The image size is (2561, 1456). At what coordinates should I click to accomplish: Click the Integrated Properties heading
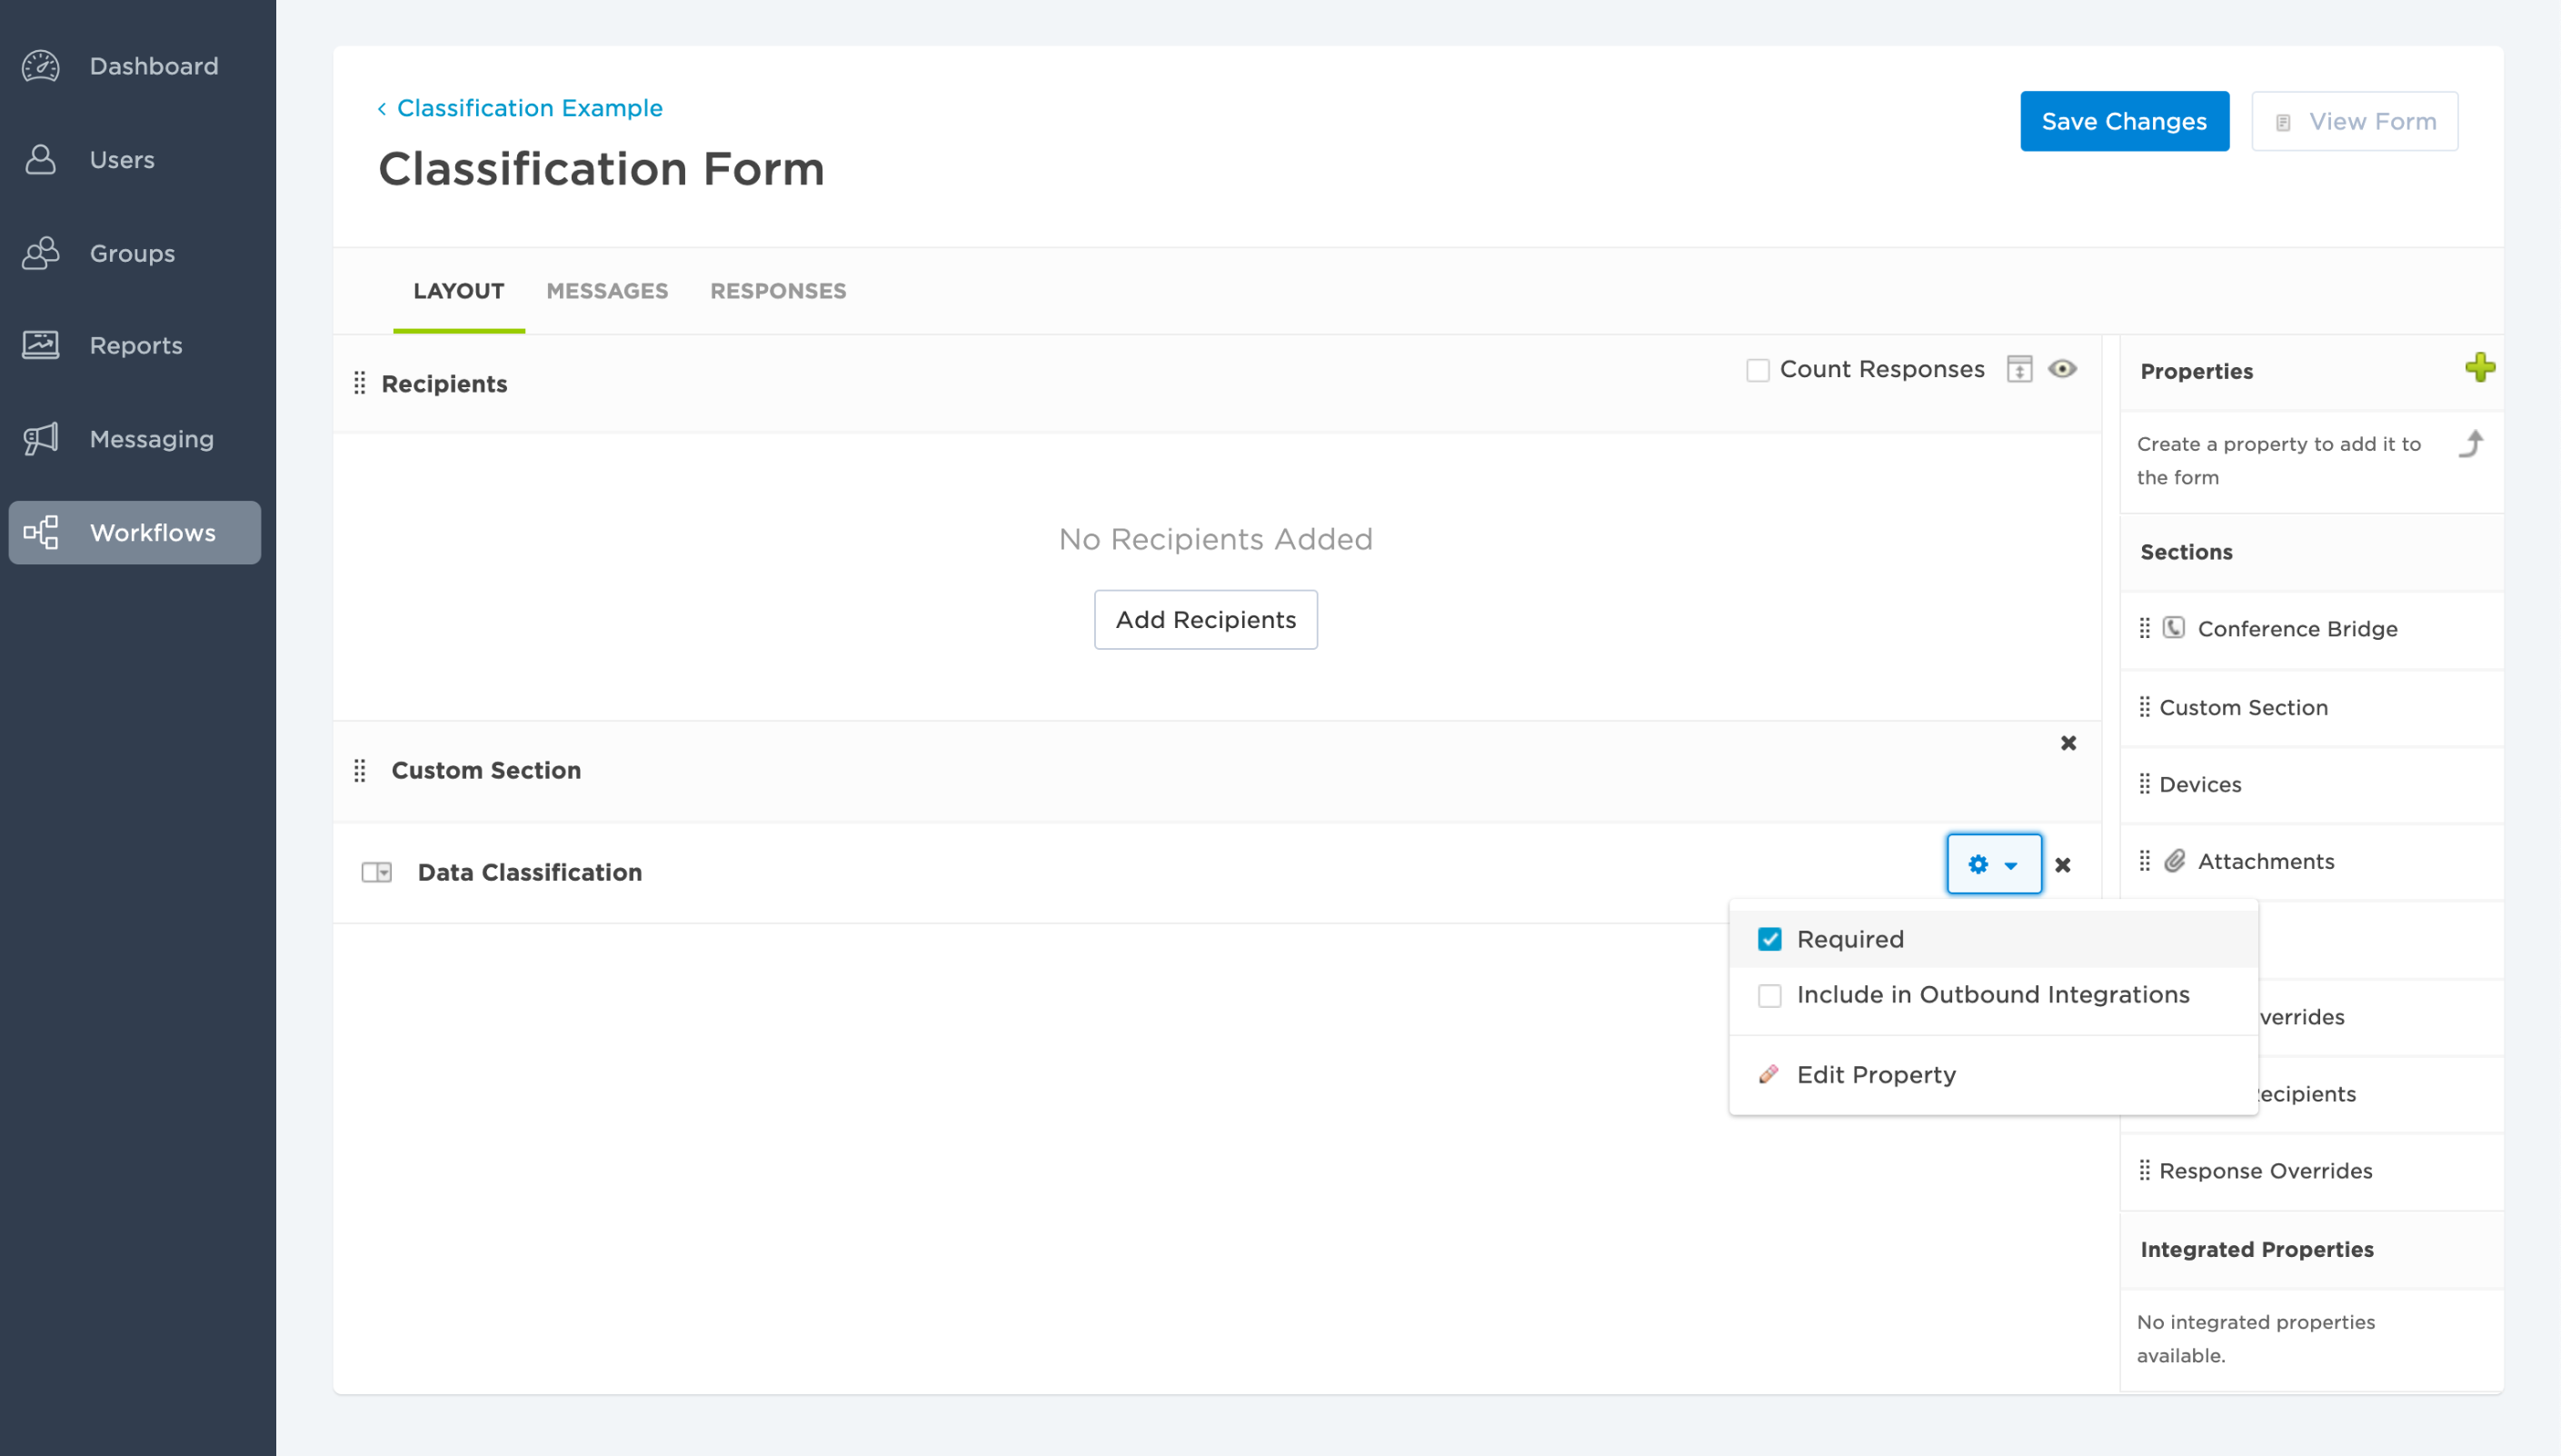point(2257,1249)
